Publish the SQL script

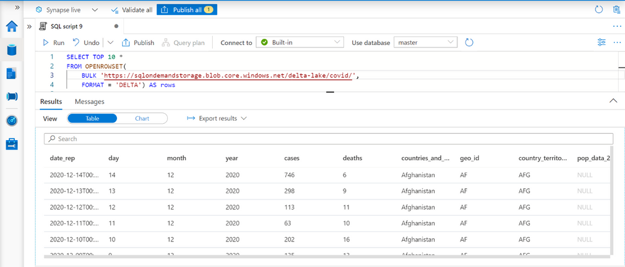coord(138,43)
